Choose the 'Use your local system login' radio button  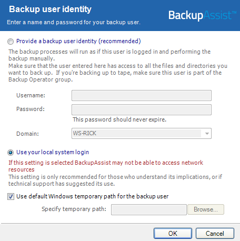(11, 153)
